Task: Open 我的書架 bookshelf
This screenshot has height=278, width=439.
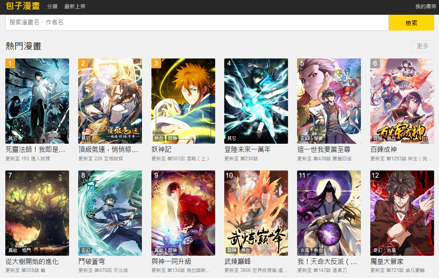Action: point(425,6)
